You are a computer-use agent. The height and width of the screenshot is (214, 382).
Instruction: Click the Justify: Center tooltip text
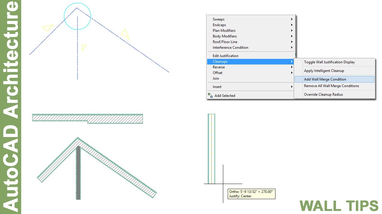(240, 196)
